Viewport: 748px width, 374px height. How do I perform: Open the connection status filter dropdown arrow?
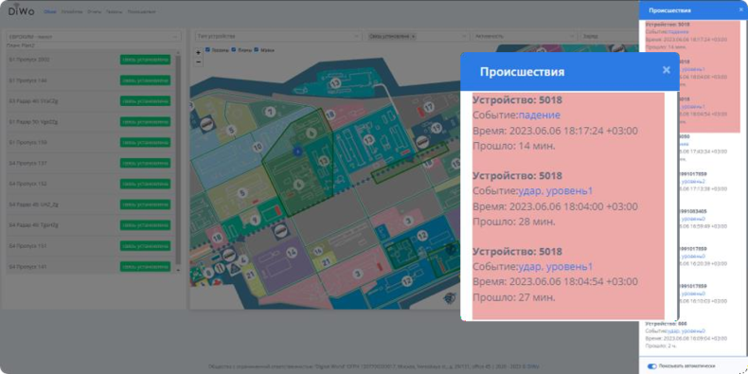point(464,36)
